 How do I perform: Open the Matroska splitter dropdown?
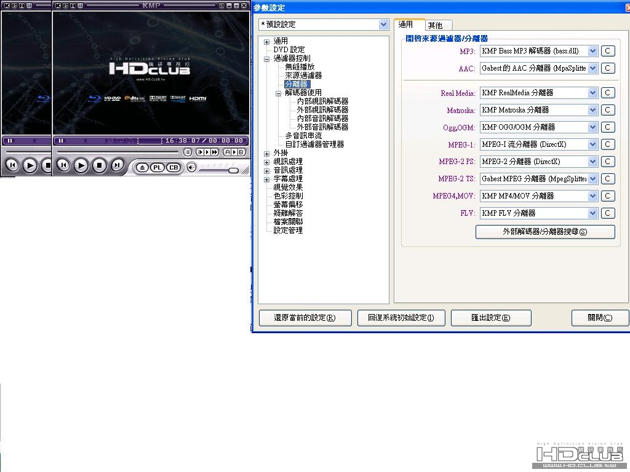pos(592,110)
